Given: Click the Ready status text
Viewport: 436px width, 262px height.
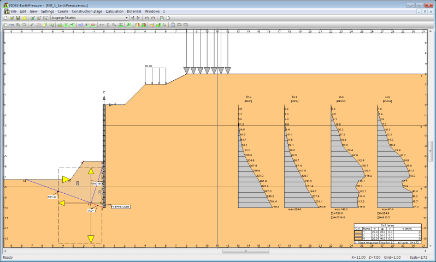Looking at the screenshot, I should 8,257.
